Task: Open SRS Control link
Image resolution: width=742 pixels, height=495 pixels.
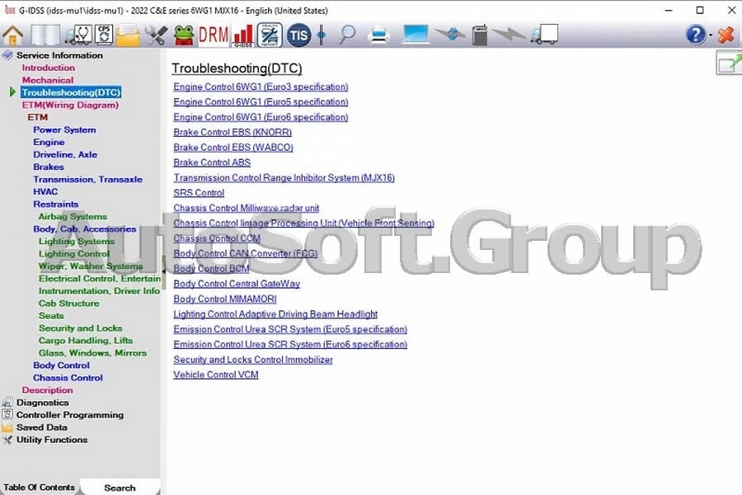Action: pyautogui.click(x=199, y=193)
